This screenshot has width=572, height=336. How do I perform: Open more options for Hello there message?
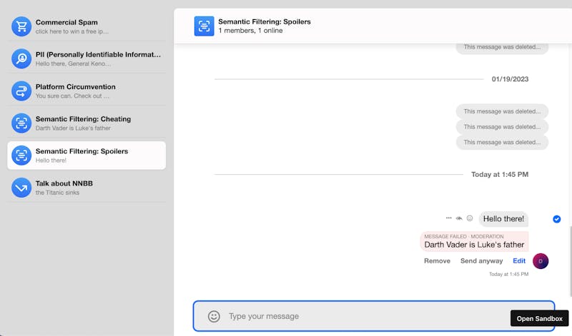click(x=449, y=218)
